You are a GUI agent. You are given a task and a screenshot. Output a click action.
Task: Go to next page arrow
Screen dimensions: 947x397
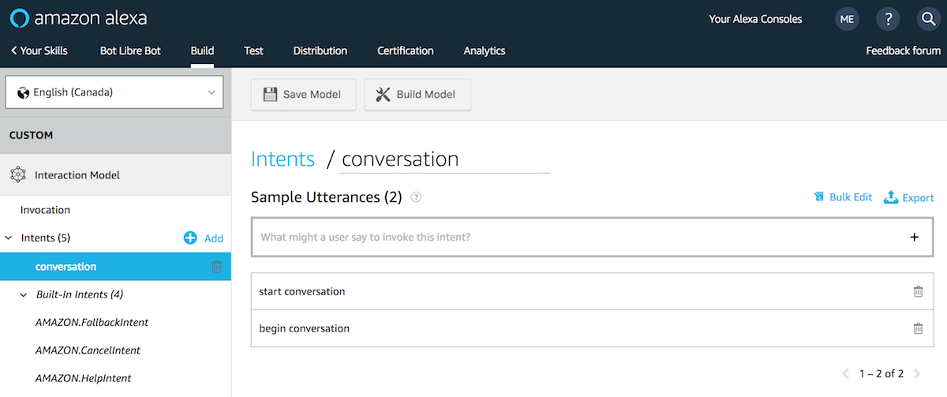pos(917,373)
